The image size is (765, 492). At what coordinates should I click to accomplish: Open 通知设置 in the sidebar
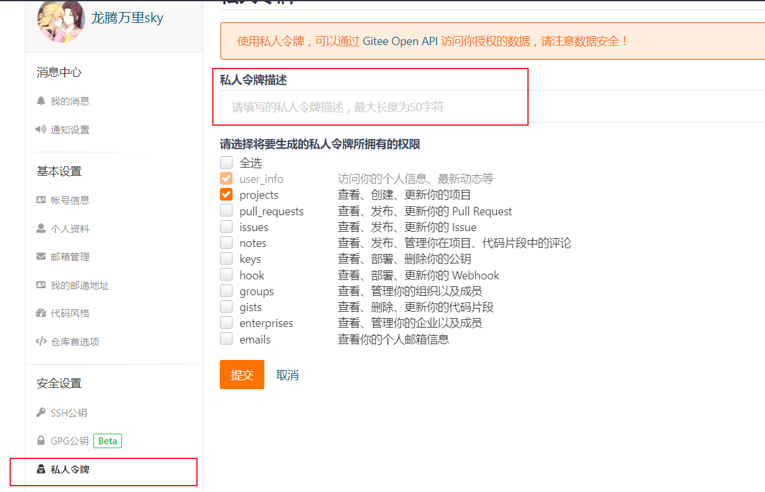(70, 130)
